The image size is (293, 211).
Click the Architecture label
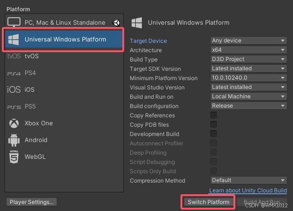pos(146,50)
